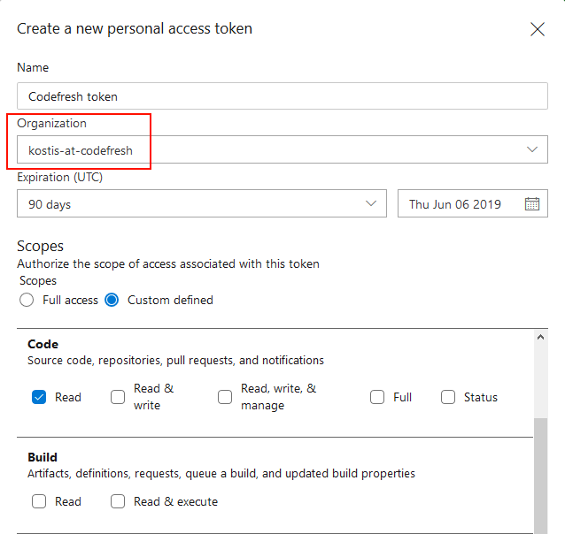Click the scopes list scroll up arrow
565x534 pixels.
click(x=540, y=337)
